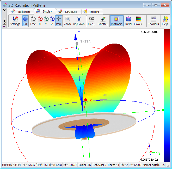Open the Colour settings
The height and width of the screenshot is (169, 172).
pos(138,21)
